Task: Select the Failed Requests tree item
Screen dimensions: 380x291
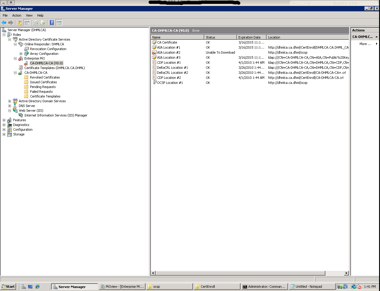Action: [41, 92]
